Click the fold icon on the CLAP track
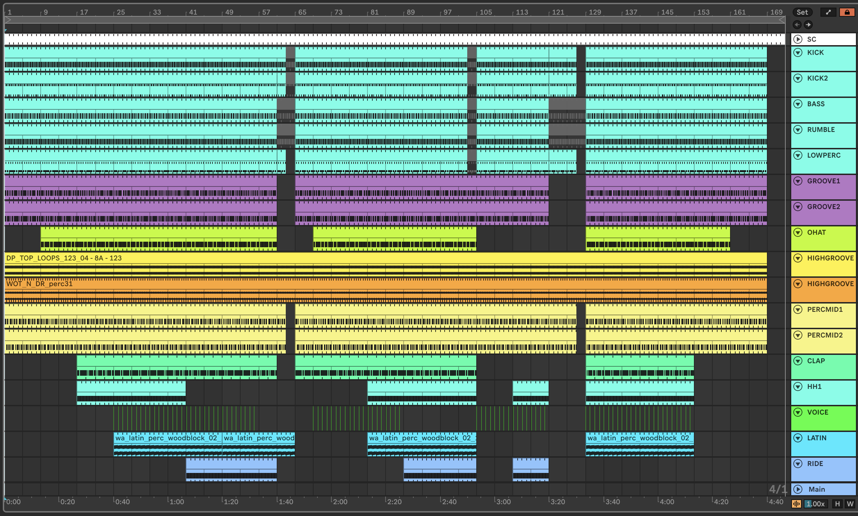This screenshot has width=858, height=516. pyautogui.click(x=798, y=361)
